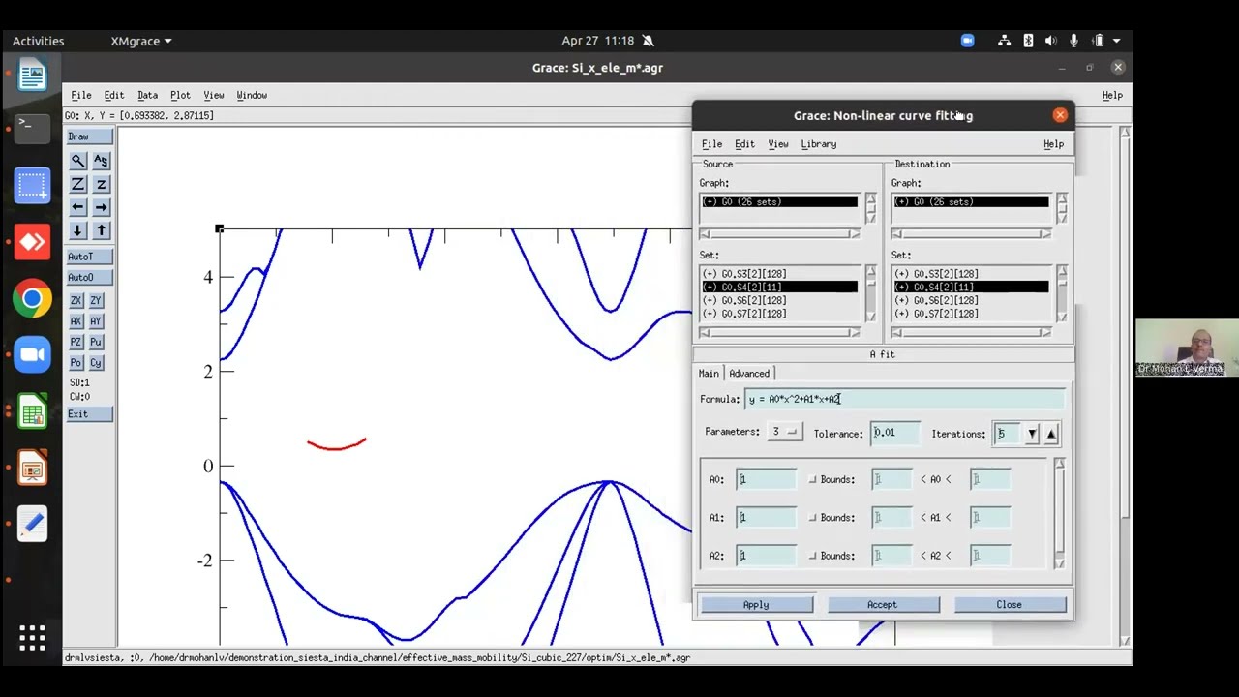Open Data menu in main Grace window
The width and height of the screenshot is (1239, 697).
147,95
